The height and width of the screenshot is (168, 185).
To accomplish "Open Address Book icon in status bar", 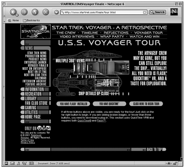I will pyautogui.click(x=31, y=163).
